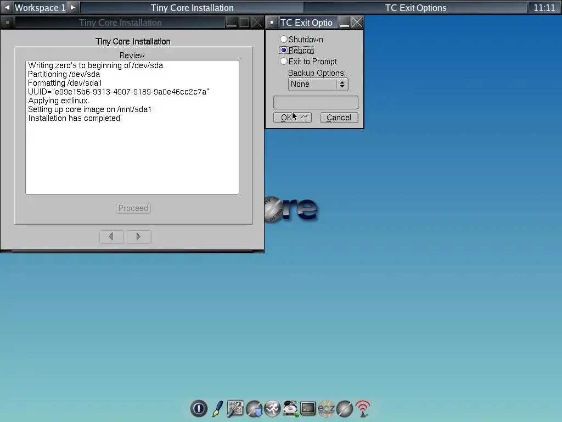Close the Tiny Core Installation window
This screenshot has height=422, width=562.
click(x=257, y=22)
